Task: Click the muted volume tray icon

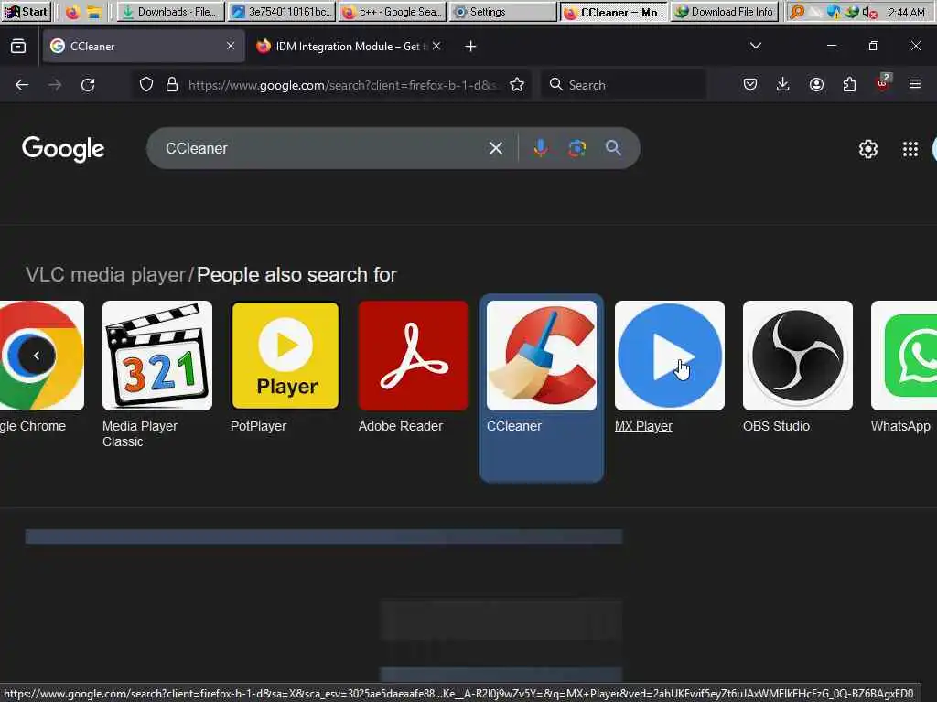Action: [x=869, y=12]
